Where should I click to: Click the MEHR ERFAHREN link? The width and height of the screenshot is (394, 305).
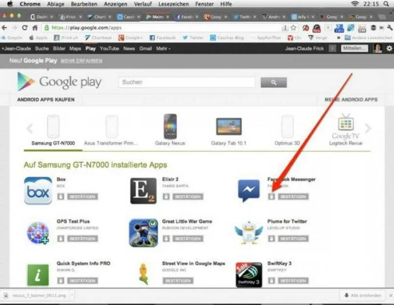[82, 61]
